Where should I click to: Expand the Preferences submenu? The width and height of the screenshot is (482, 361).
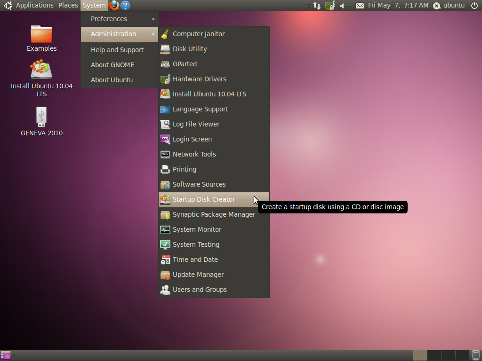111,19
